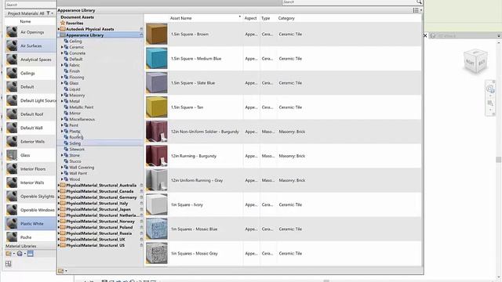Viewport: 502px width, 282px height.
Task: Open the Stucco category
Action: point(75,161)
